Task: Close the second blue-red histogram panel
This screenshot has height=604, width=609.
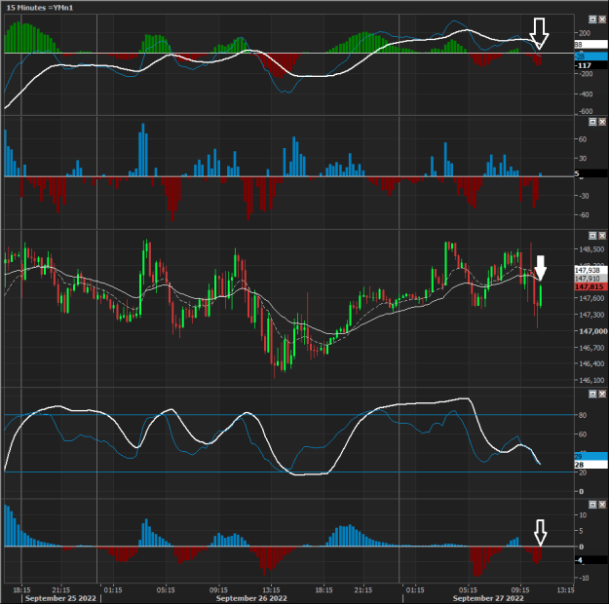Action: pyautogui.click(x=602, y=122)
